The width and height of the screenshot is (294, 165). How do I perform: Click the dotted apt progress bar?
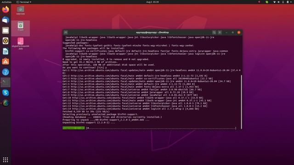pyautogui.click(x=161, y=128)
